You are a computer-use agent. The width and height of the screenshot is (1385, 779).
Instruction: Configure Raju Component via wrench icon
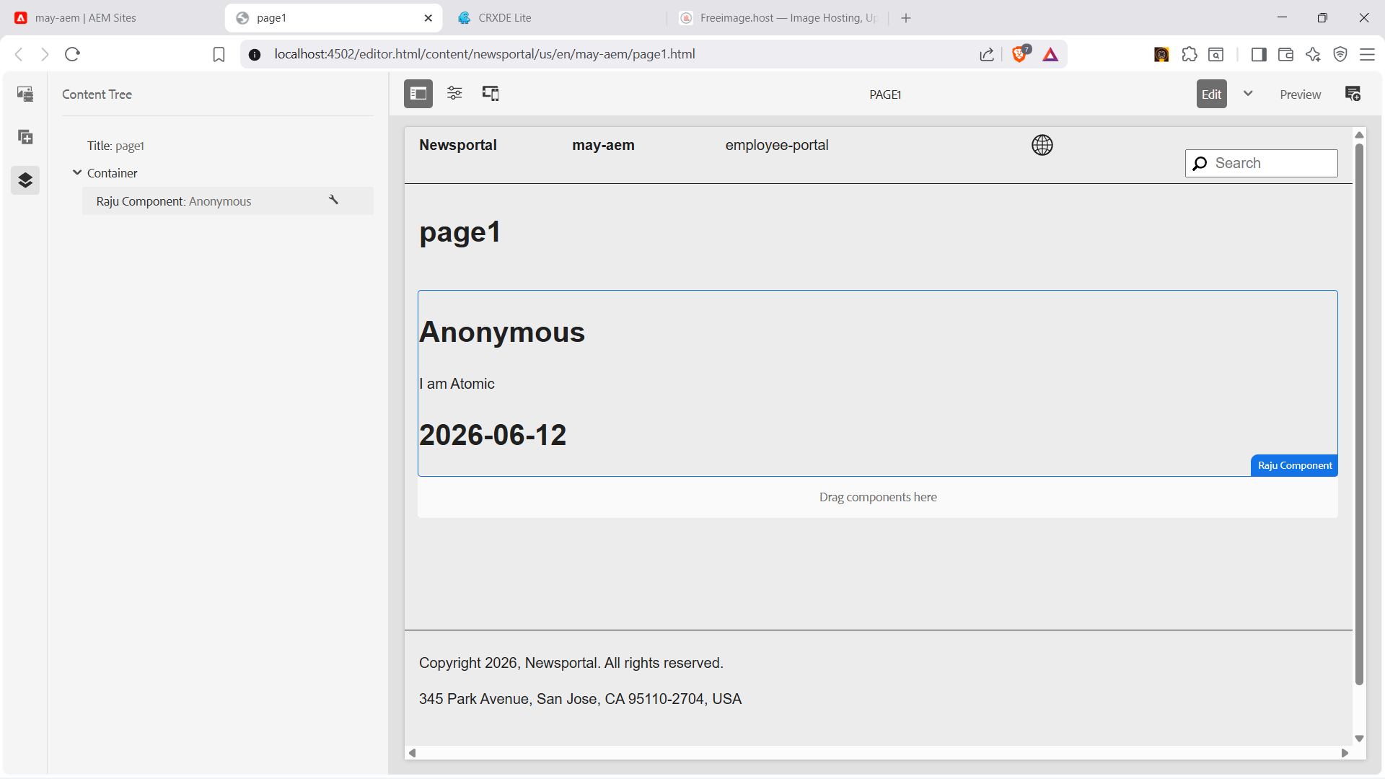(333, 200)
